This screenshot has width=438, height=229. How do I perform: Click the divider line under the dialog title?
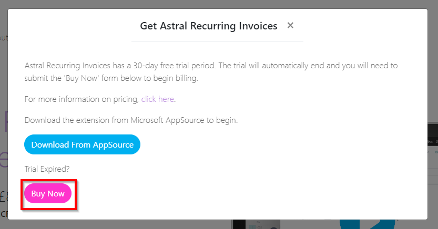pyautogui.click(x=217, y=41)
